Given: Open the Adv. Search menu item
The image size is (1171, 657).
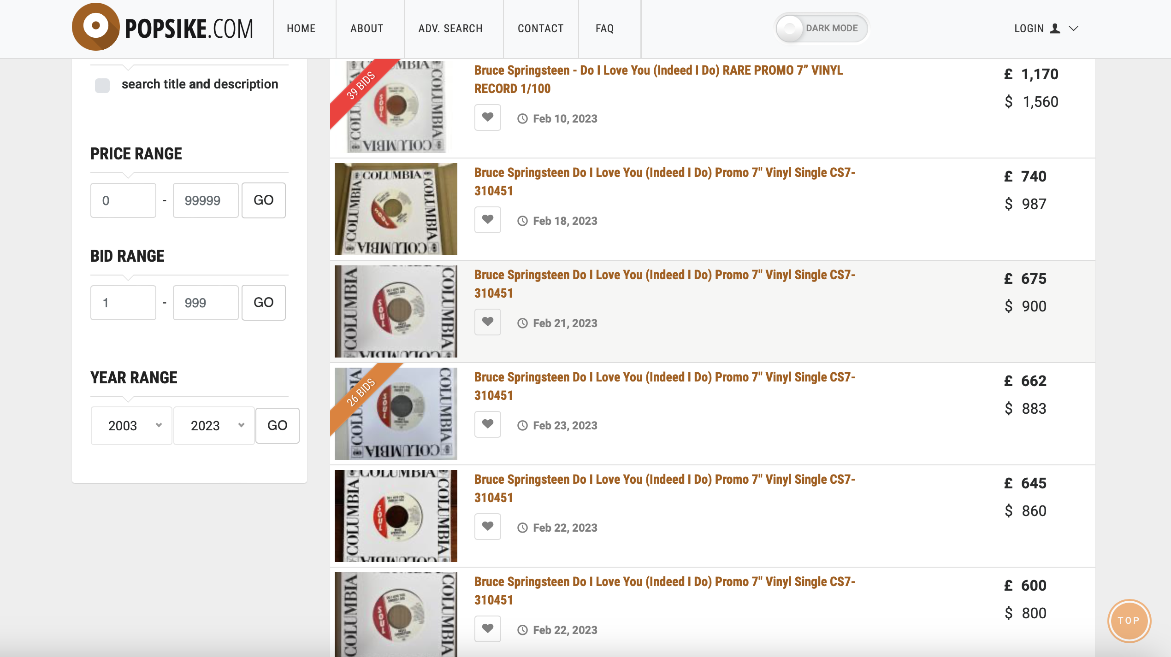Looking at the screenshot, I should (450, 29).
